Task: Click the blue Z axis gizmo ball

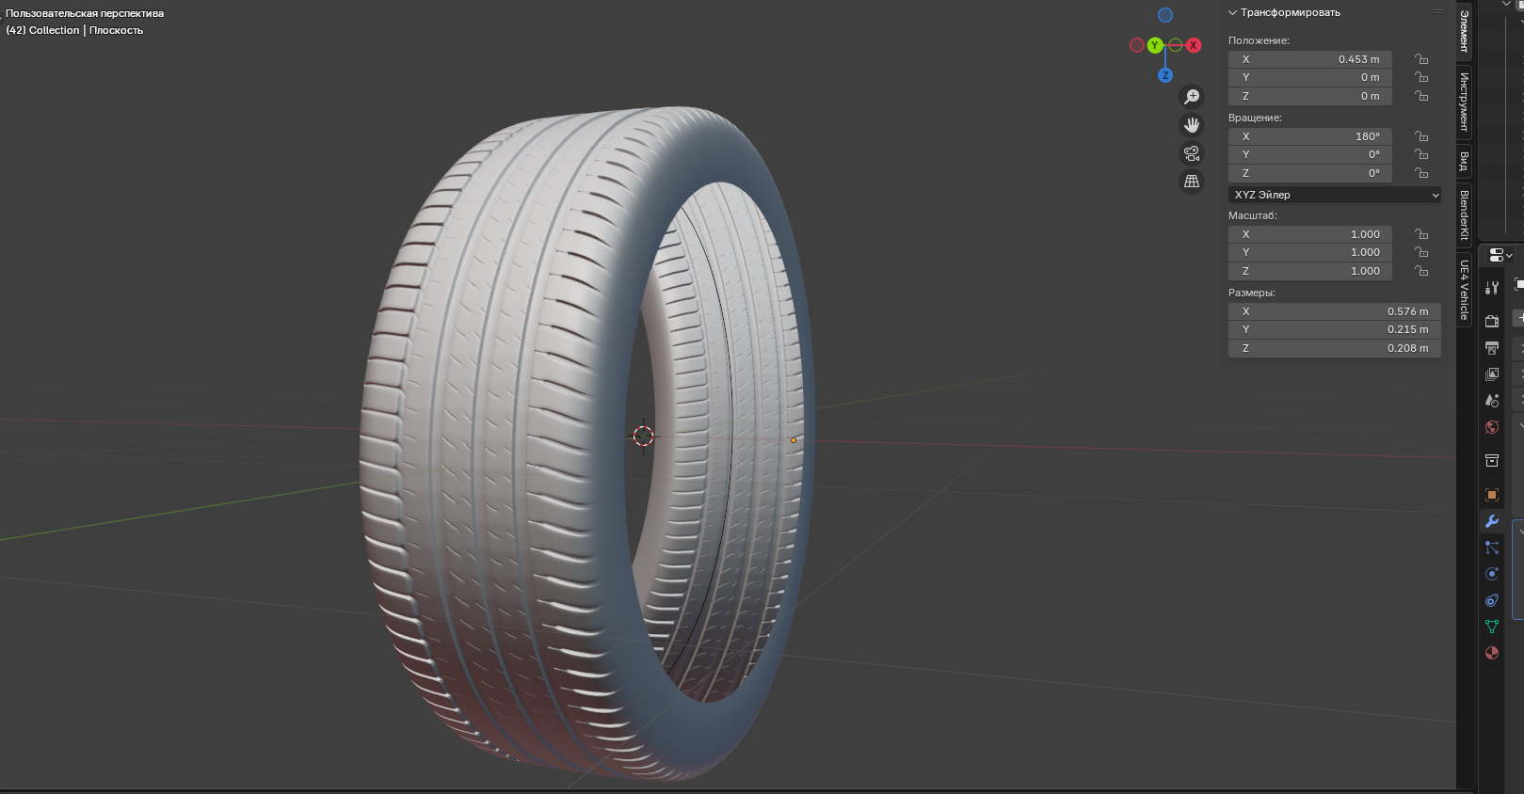Action: (1165, 75)
